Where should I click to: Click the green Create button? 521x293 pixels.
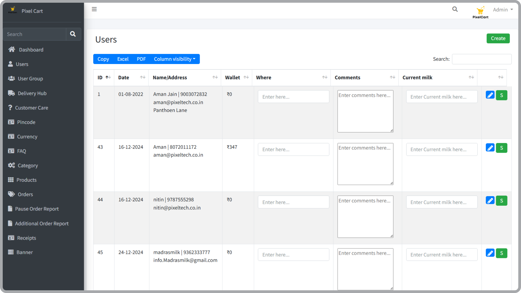pos(498,38)
